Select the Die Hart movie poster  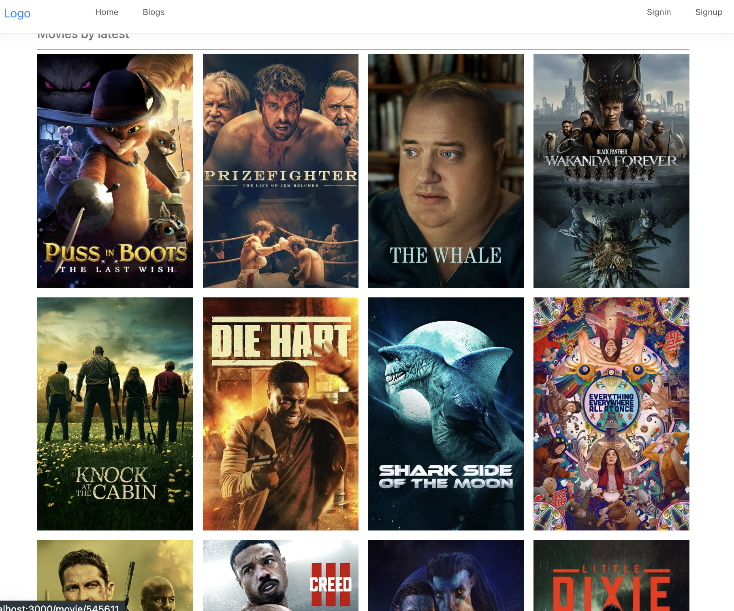(280, 414)
